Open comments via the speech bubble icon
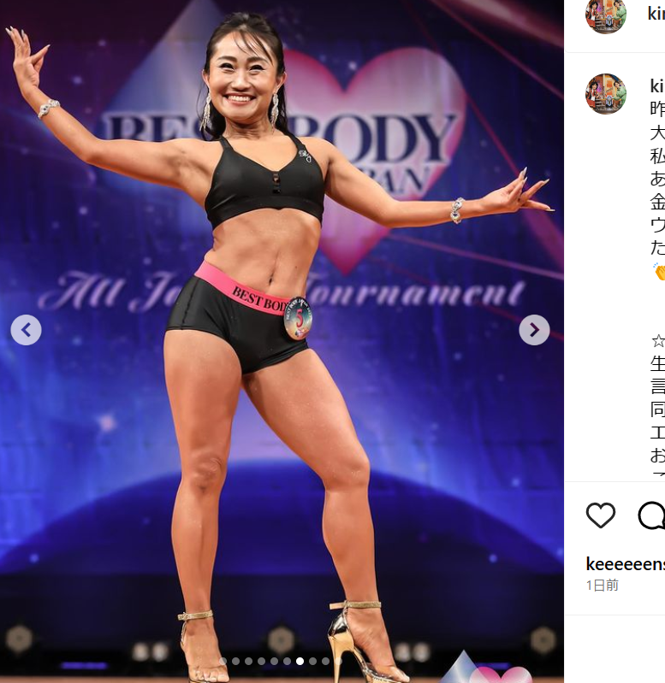Screen dimensions: 665x683 click(x=651, y=515)
